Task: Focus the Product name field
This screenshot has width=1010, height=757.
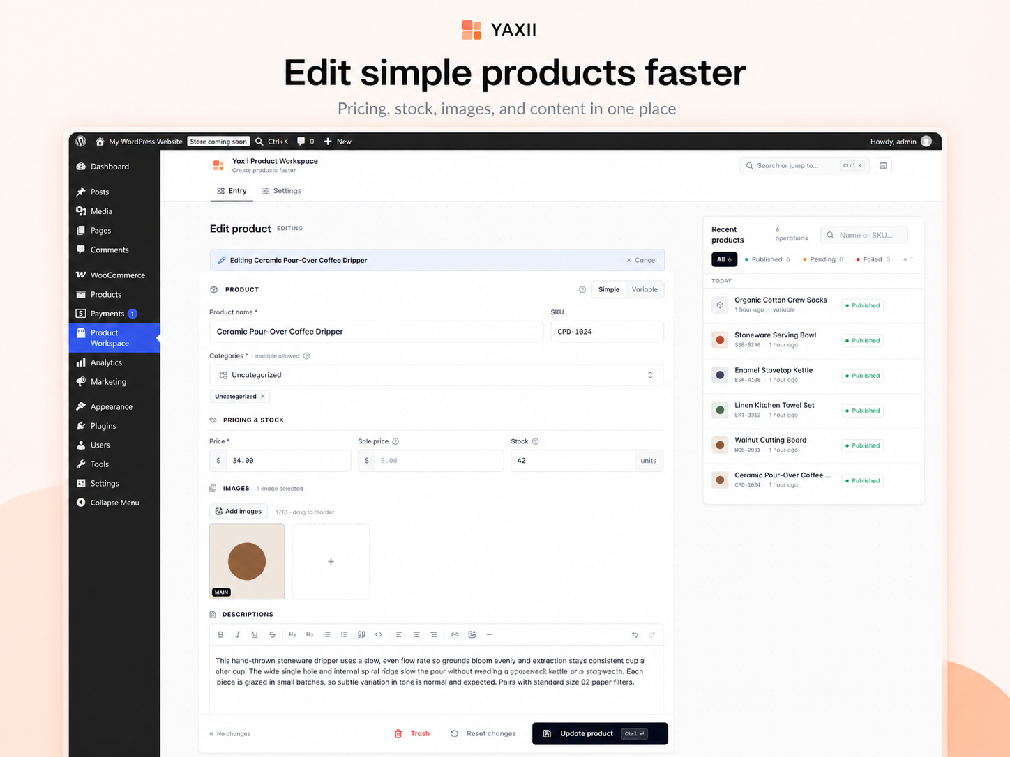Action: 376,332
